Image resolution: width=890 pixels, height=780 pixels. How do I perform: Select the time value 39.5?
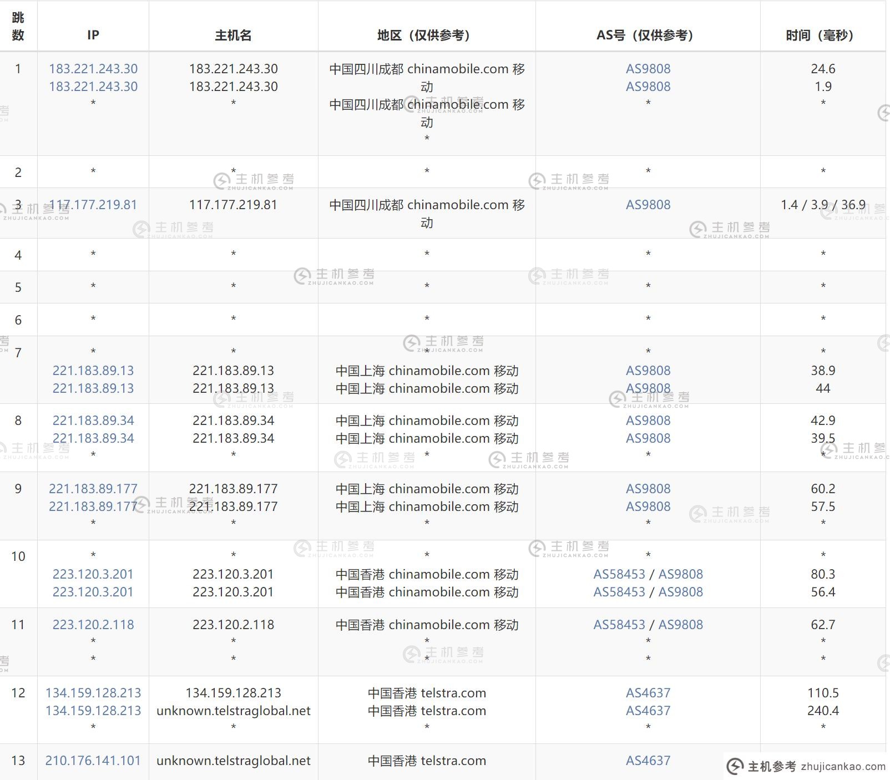[823, 438]
